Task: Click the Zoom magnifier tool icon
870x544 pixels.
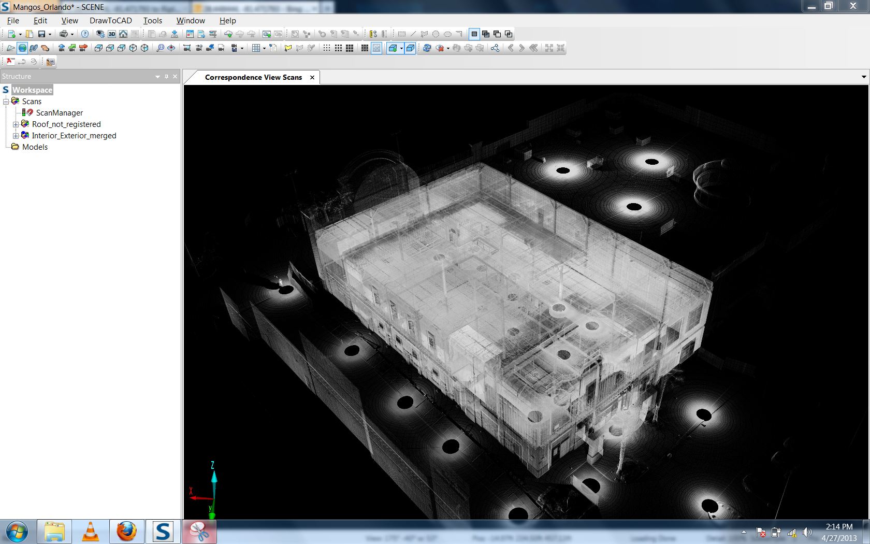Action: 160,48
